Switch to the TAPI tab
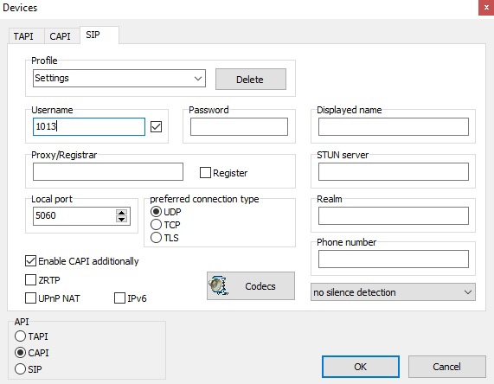494x384 pixels. (x=23, y=36)
